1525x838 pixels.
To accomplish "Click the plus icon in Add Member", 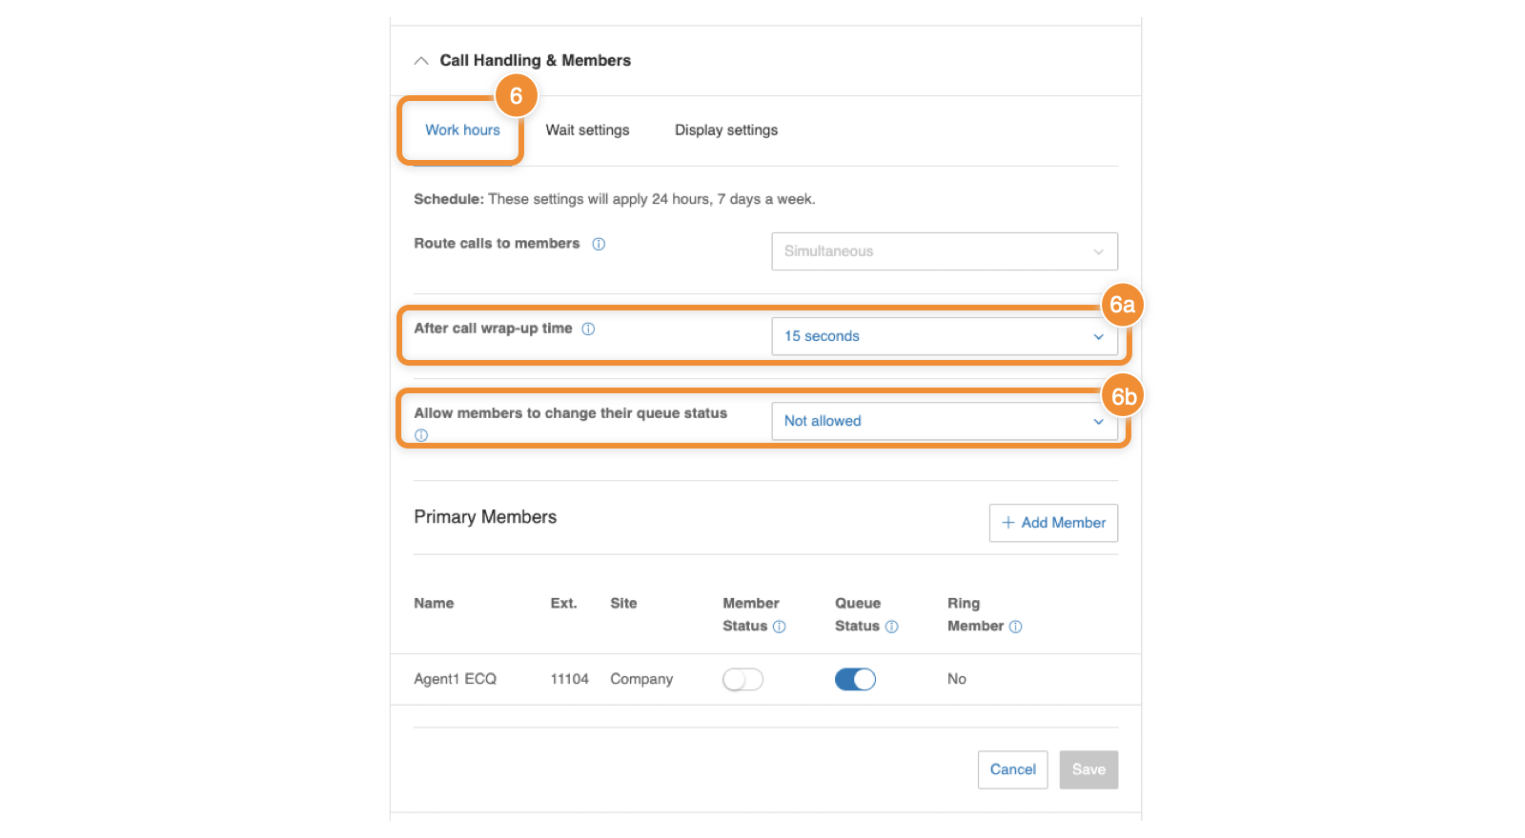I will (x=1007, y=523).
